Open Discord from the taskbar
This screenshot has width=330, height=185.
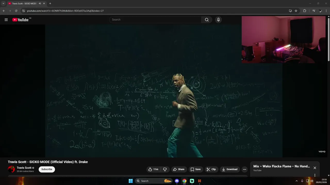coord(177,181)
